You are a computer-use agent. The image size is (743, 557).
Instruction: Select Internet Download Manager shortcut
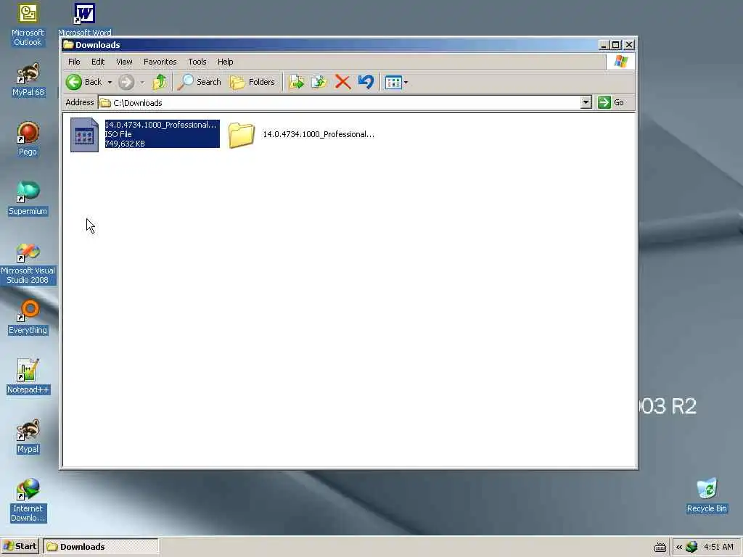click(x=28, y=500)
